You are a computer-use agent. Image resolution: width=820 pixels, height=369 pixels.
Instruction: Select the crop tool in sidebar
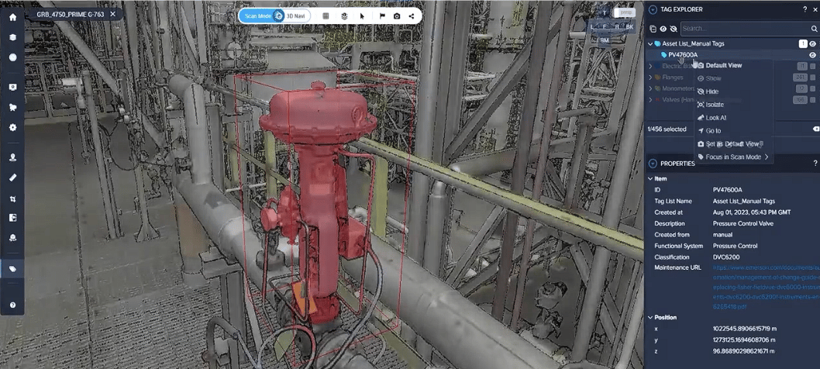[x=12, y=199]
